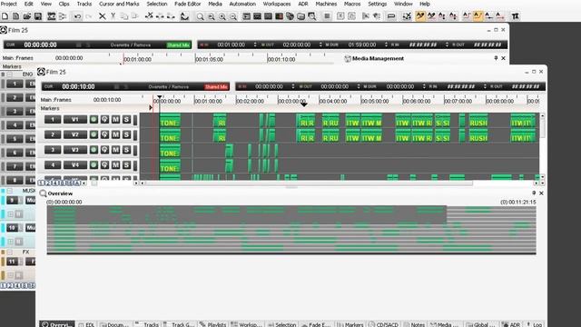
Task: Click the grey square stop icon in toolbar
Action: [x=327, y=16]
